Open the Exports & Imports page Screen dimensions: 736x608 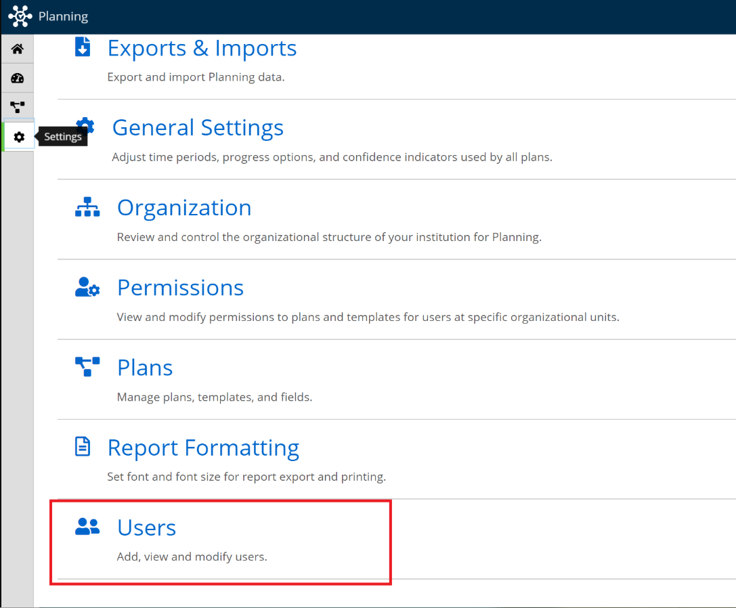tap(201, 47)
